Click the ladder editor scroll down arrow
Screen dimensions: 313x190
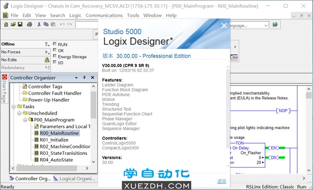click(309, 170)
